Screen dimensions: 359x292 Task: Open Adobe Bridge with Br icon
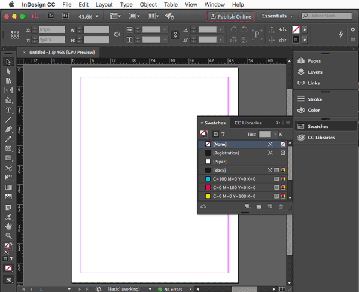pos(51,16)
